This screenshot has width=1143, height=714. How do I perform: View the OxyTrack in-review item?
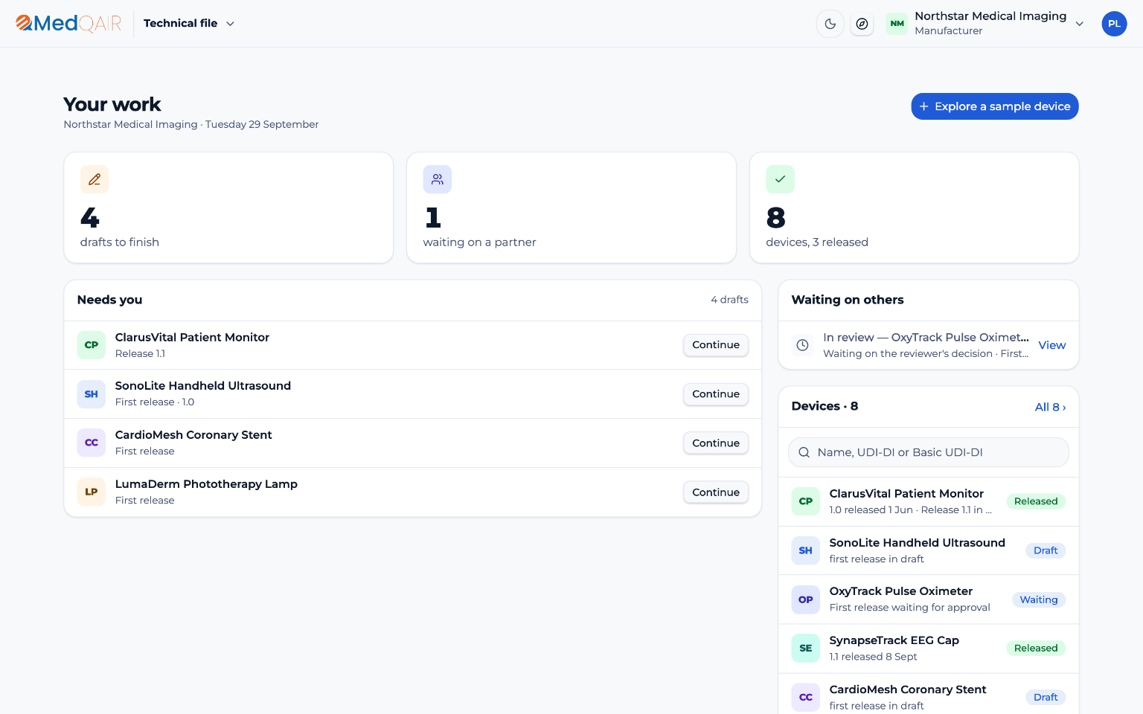tap(1051, 345)
